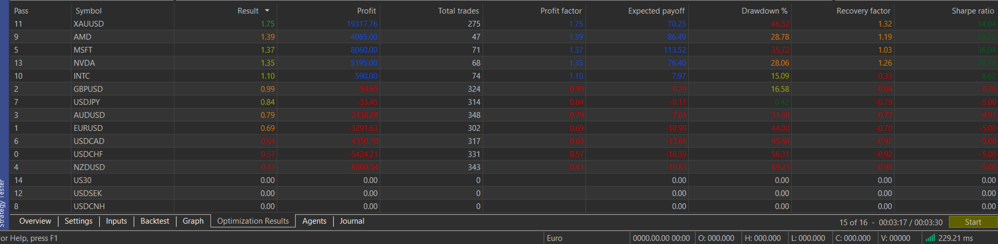Click the Strategy Tester side label
This screenshot has height=244, width=998.
click(x=3, y=203)
